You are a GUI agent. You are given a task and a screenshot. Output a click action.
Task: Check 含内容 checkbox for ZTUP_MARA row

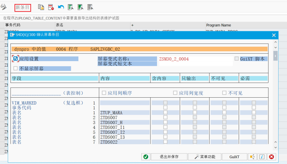pos(166,112)
